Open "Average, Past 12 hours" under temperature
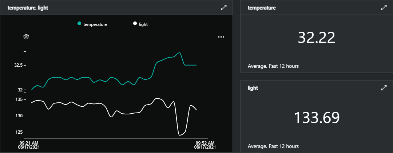 coord(273,66)
